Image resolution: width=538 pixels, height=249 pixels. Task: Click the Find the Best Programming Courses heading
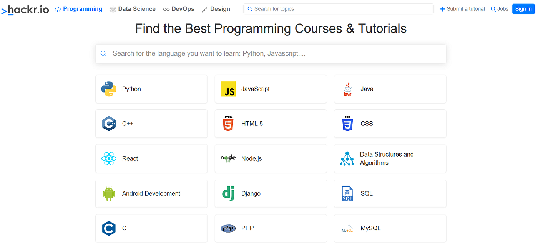pos(271,29)
